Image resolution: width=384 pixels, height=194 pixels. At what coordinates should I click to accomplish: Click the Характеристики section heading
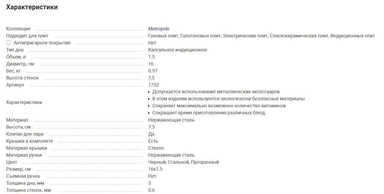click(x=32, y=7)
